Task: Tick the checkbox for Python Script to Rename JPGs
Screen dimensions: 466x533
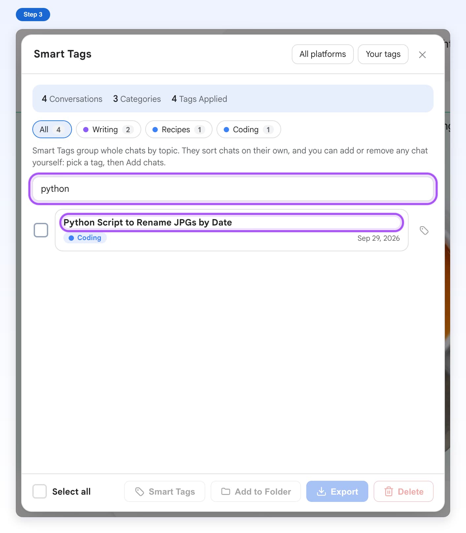Action: coord(41,230)
